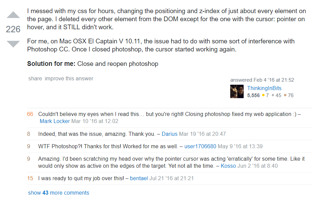Click the 66 comment score

tap(30, 114)
